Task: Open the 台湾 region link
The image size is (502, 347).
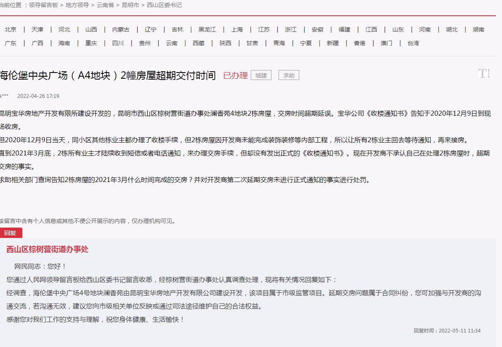Action: [413, 43]
